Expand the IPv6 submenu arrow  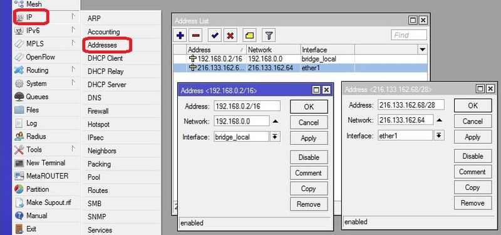pyautogui.click(x=73, y=30)
